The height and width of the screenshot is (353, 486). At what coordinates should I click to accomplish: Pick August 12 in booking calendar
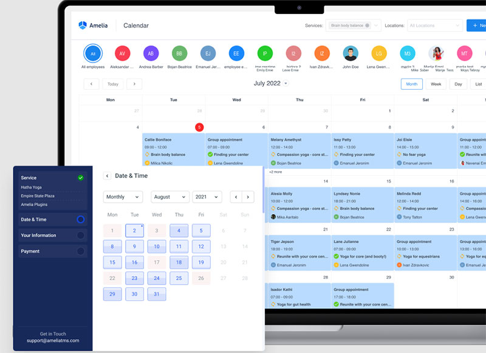pos(201,246)
